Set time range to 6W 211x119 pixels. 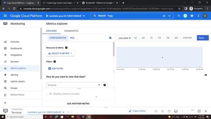coord(176,38)
